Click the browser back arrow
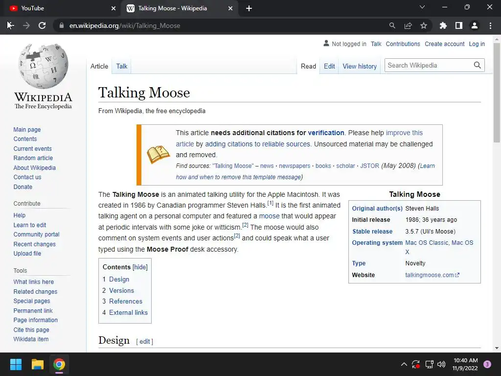The width and height of the screenshot is (501, 376). (10, 25)
